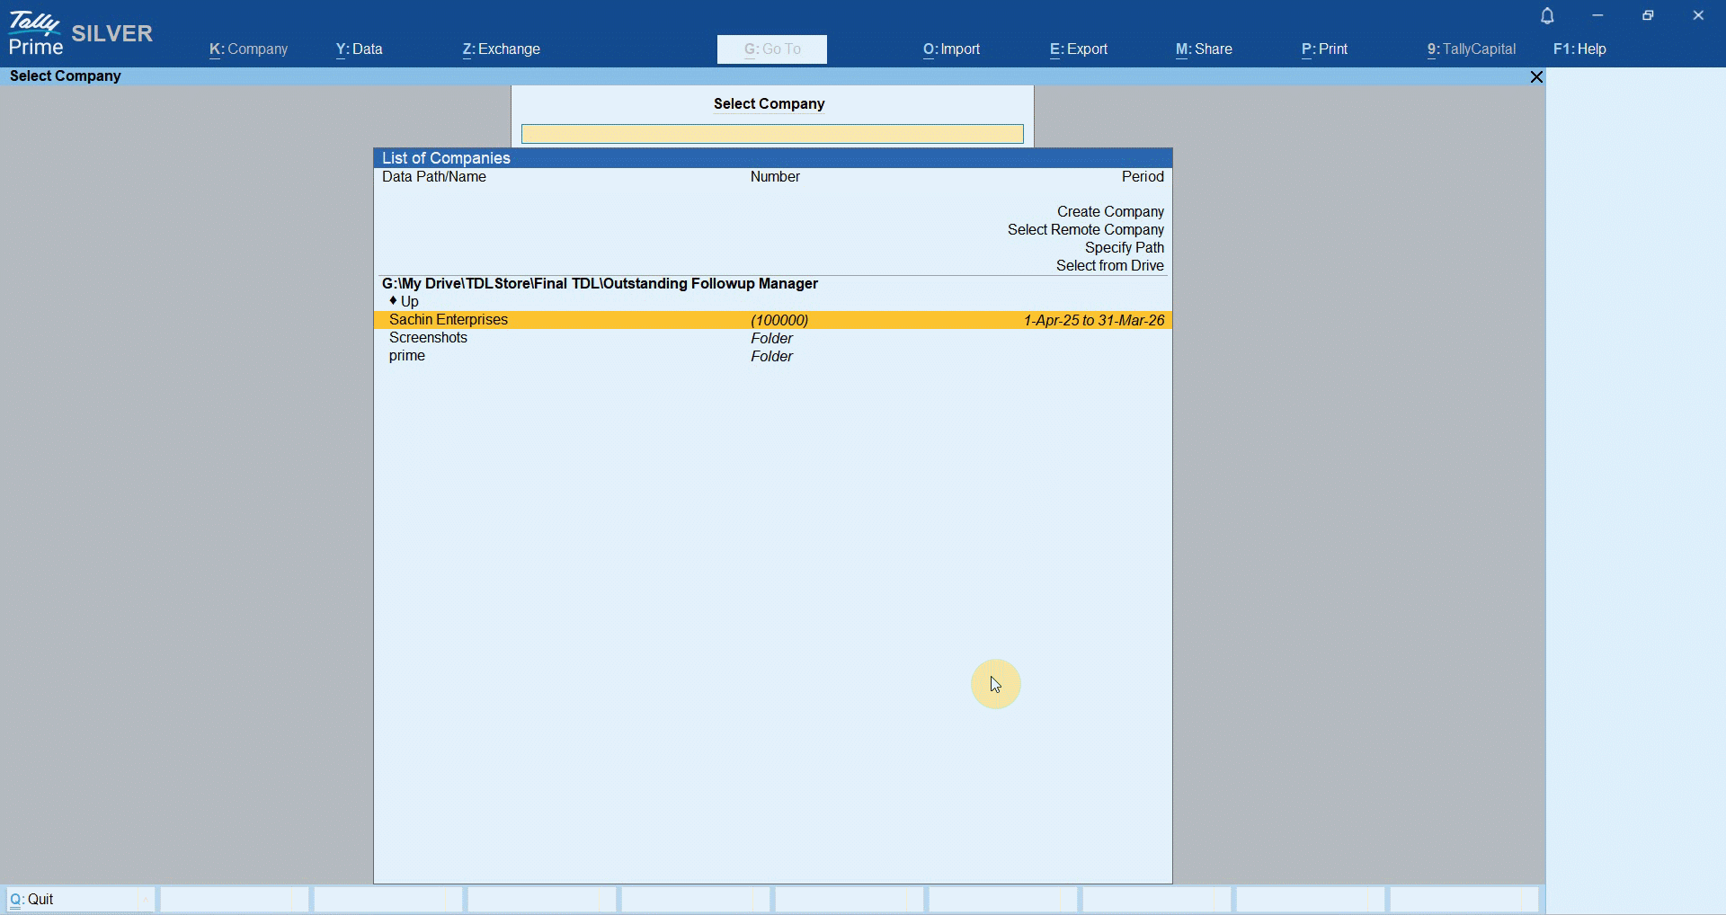Screen dimensions: 1726x915
Task: Click the Tally Prime logo
Action: pos(36,34)
